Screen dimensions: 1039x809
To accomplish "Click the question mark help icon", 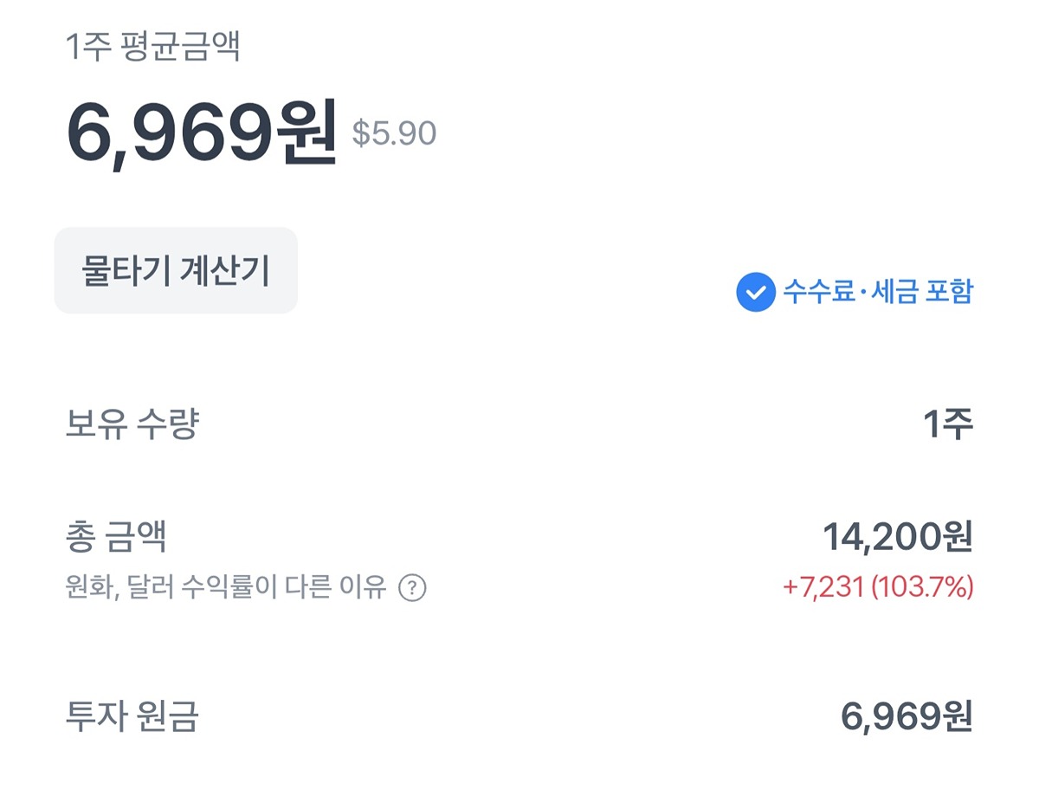I will point(412,589).
